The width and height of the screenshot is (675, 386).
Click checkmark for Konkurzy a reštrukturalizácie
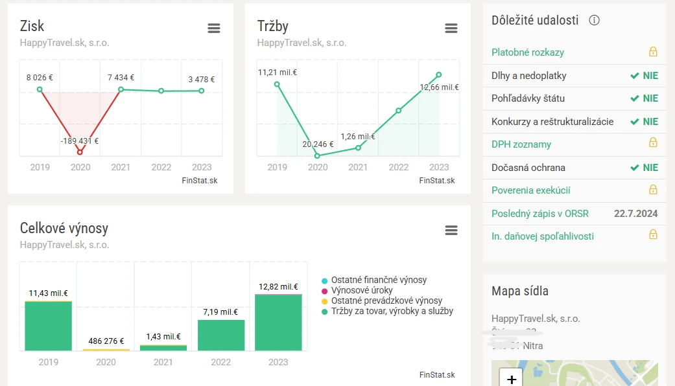pyautogui.click(x=635, y=122)
